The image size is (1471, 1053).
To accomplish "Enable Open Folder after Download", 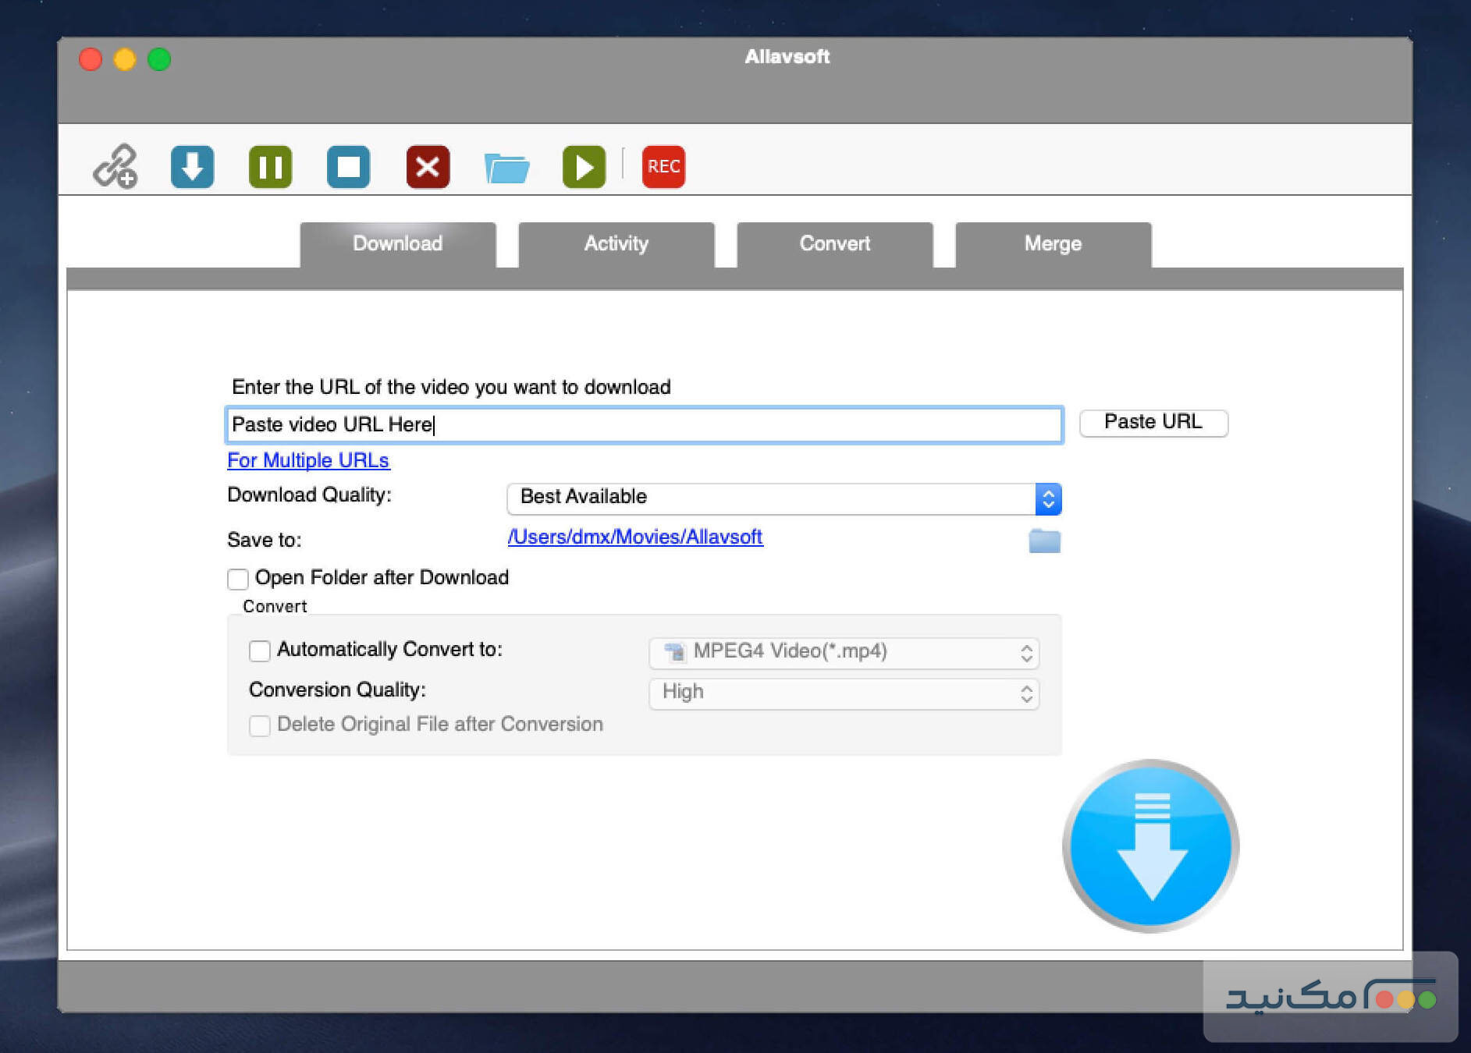I will (x=237, y=579).
